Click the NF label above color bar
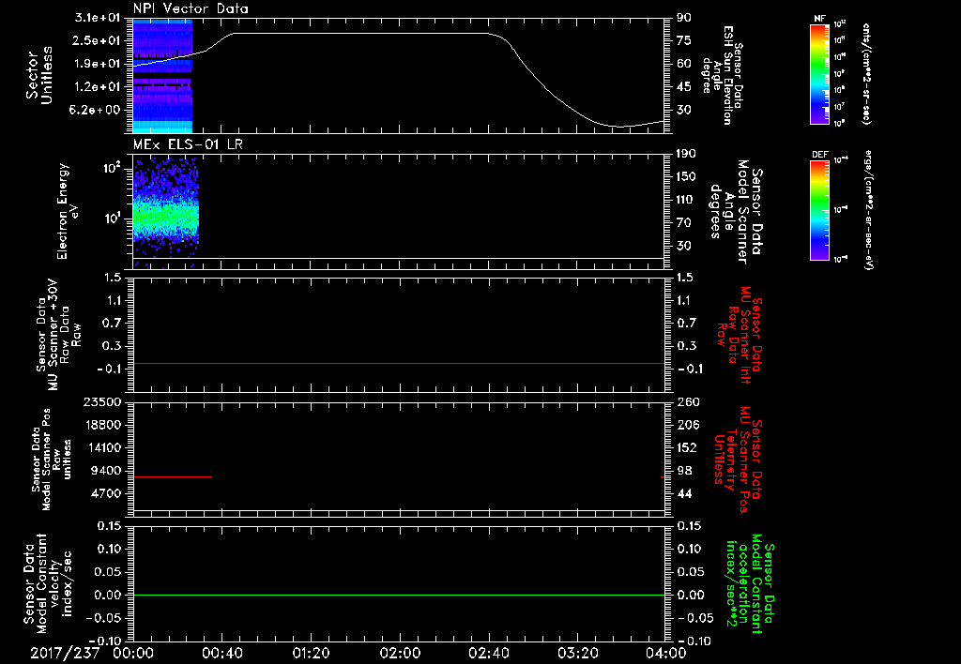Screen dimensions: 961x664 819,19
